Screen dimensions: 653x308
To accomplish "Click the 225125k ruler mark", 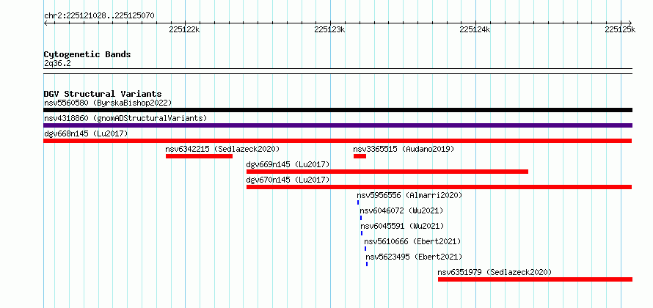I will pyautogui.click(x=620, y=29).
